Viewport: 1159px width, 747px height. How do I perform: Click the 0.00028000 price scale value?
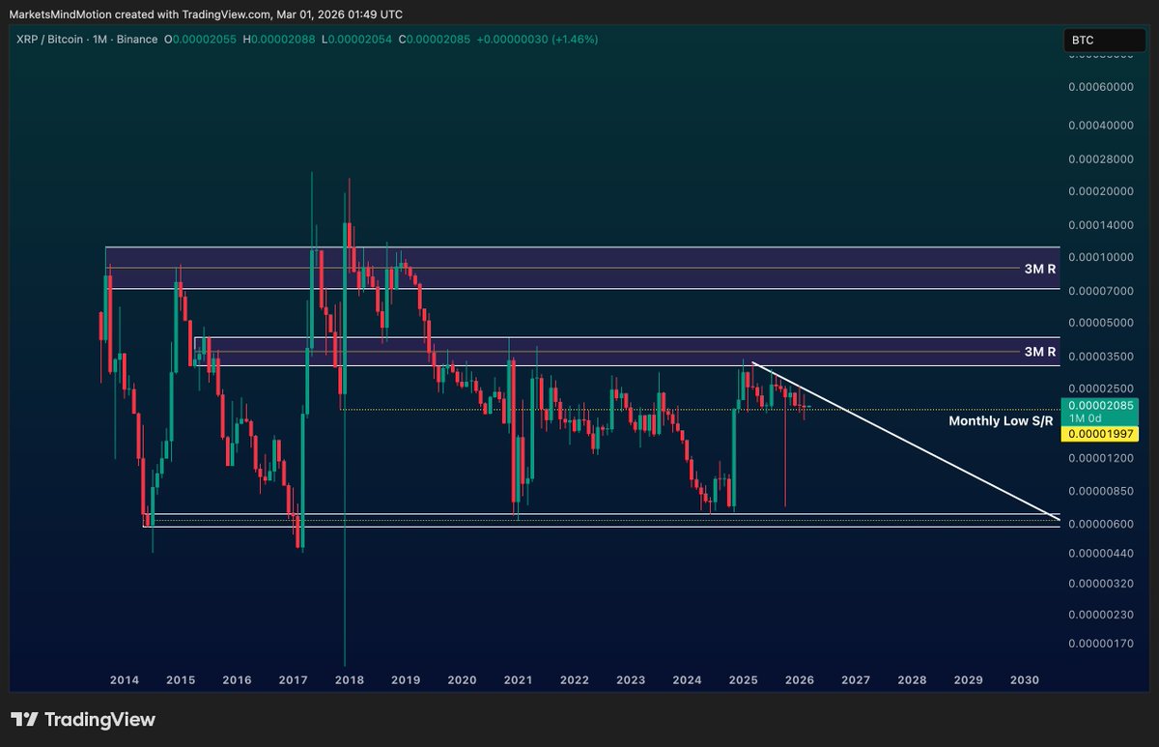(x=1100, y=159)
